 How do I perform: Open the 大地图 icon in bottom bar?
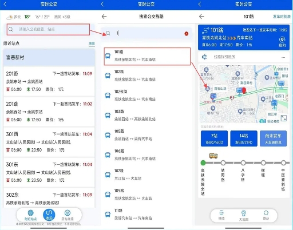point(244,216)
